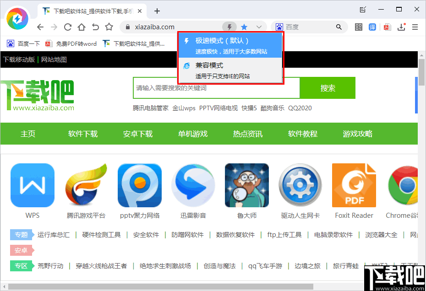
Task: Toggle the bookmark star for current page
Action: pyautogui.click(x=244, y=27)
